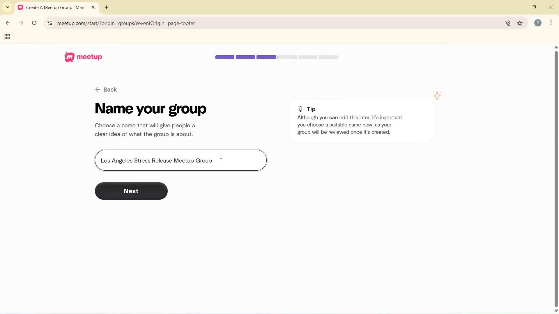Click the Back link
559x314 pixels.
[106, 90]
